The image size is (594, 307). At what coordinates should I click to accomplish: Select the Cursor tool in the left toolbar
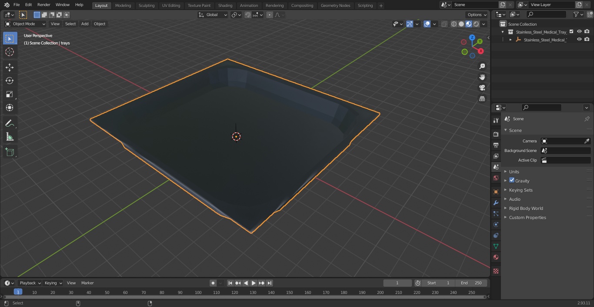10,52
